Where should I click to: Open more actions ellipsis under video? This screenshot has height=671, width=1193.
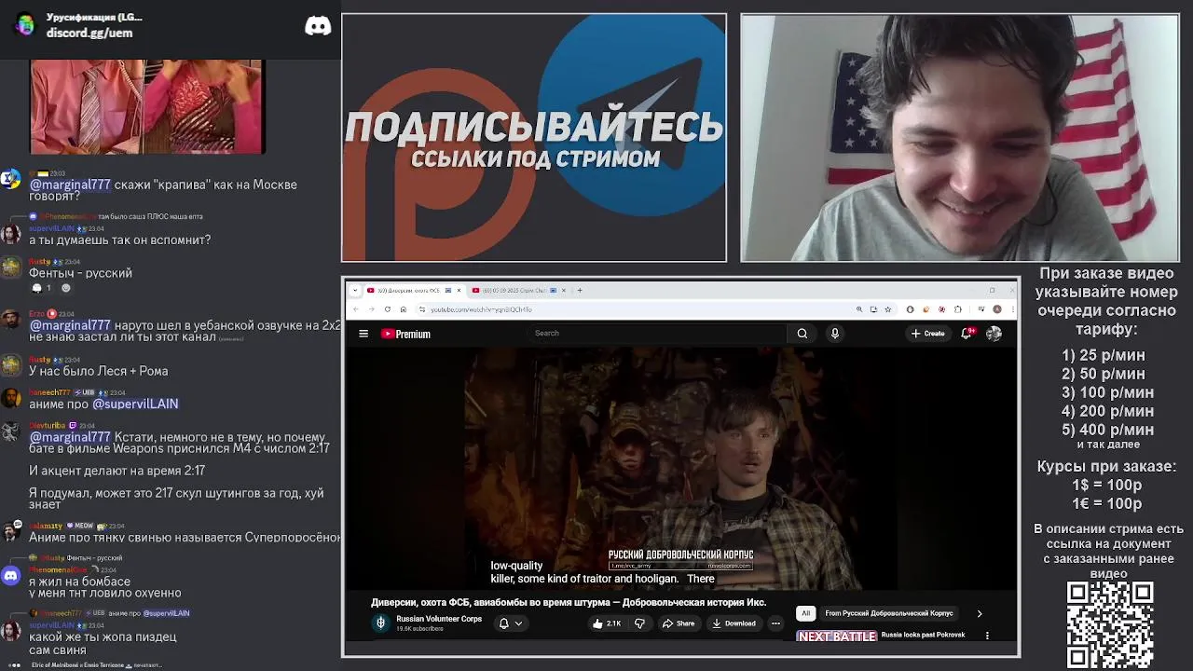coord(775,623)
